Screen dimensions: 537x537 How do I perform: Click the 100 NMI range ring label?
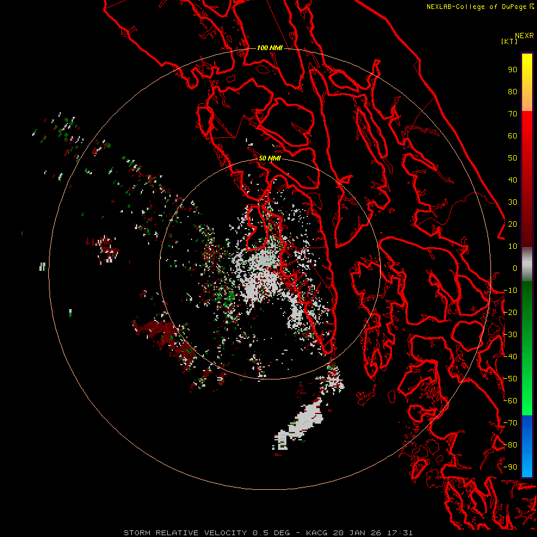pos(270,48)
